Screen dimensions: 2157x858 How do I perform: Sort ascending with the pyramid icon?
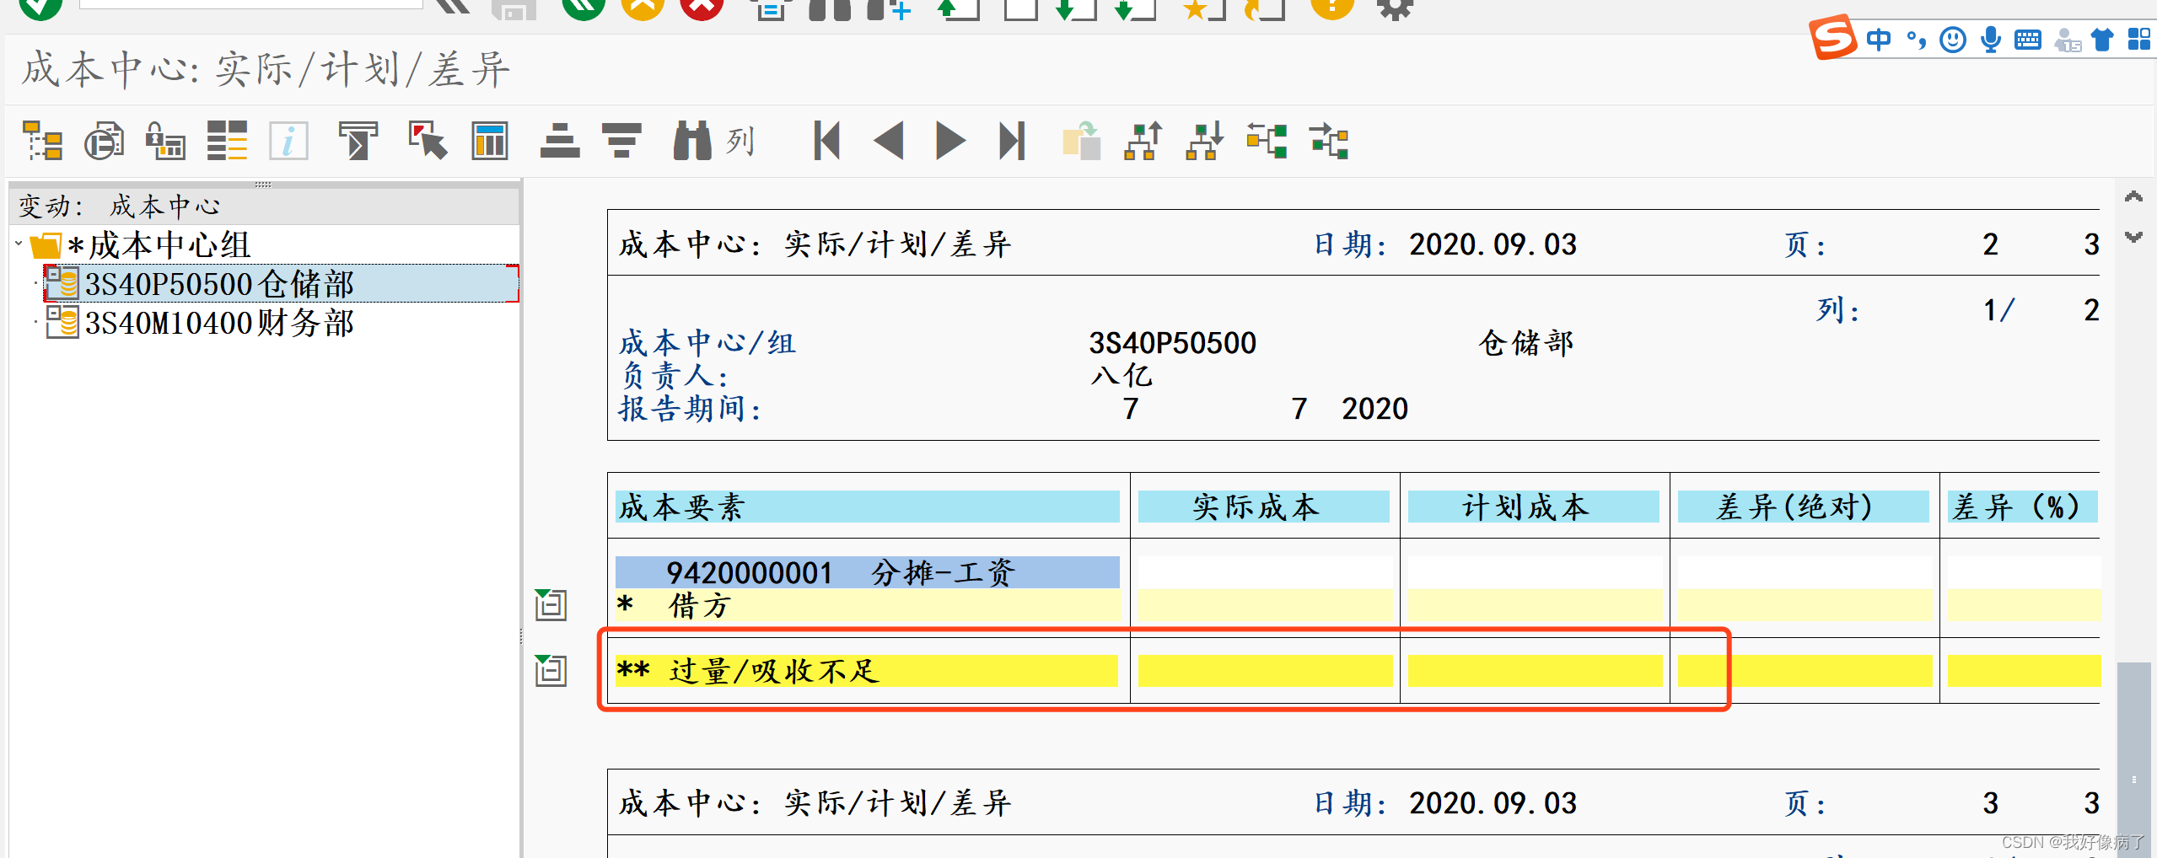(560, 141)
